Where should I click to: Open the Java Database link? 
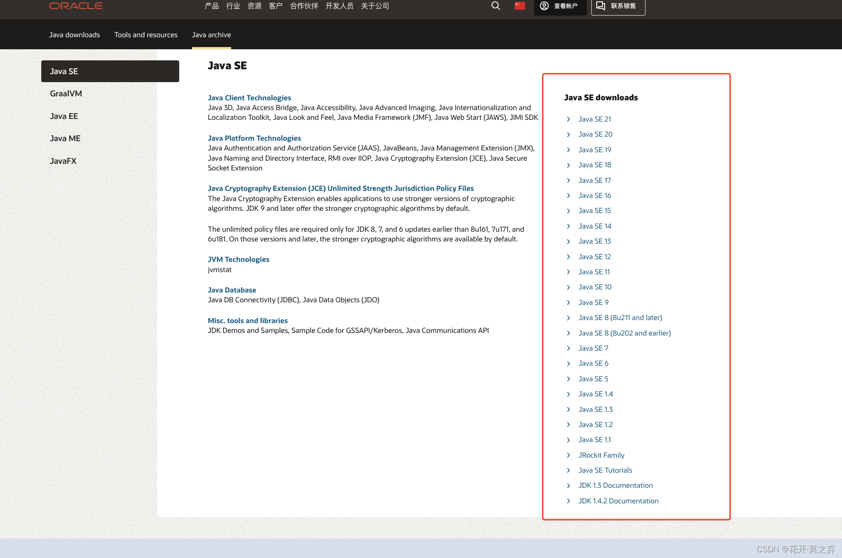coord(232,290)
